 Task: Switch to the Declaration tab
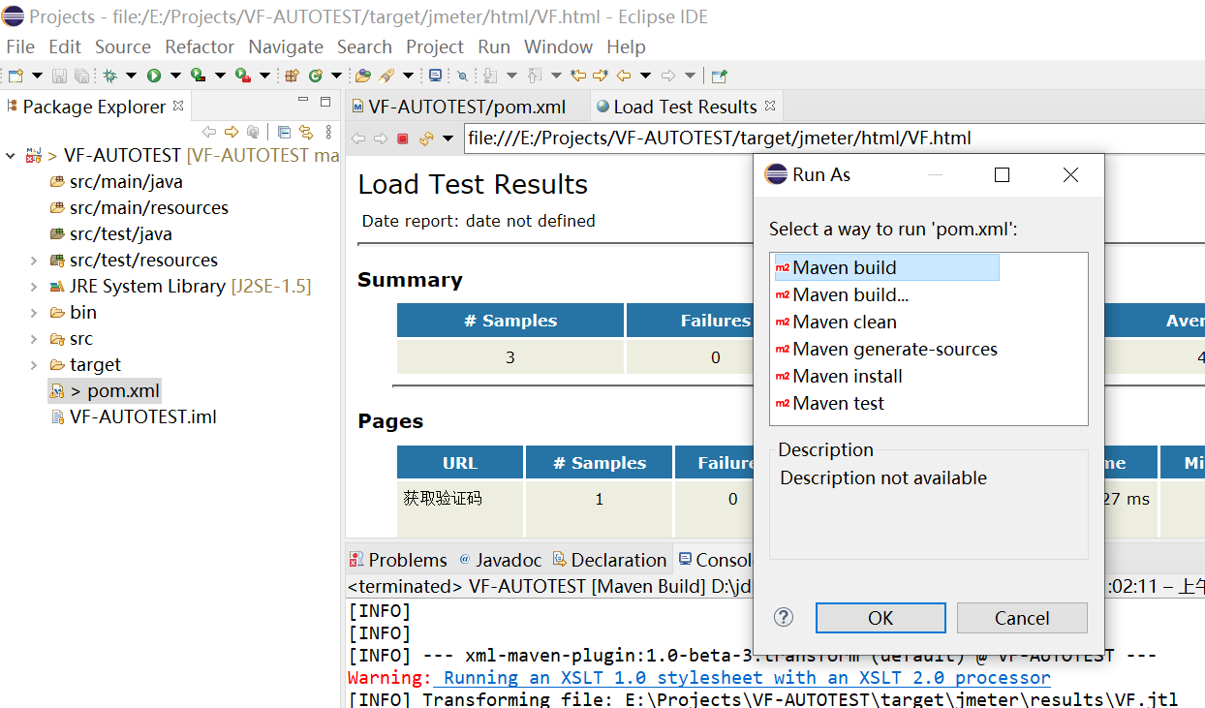pos(609,560)
